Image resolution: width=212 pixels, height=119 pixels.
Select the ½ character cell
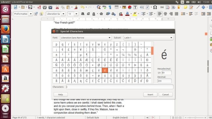pos(129,55)
